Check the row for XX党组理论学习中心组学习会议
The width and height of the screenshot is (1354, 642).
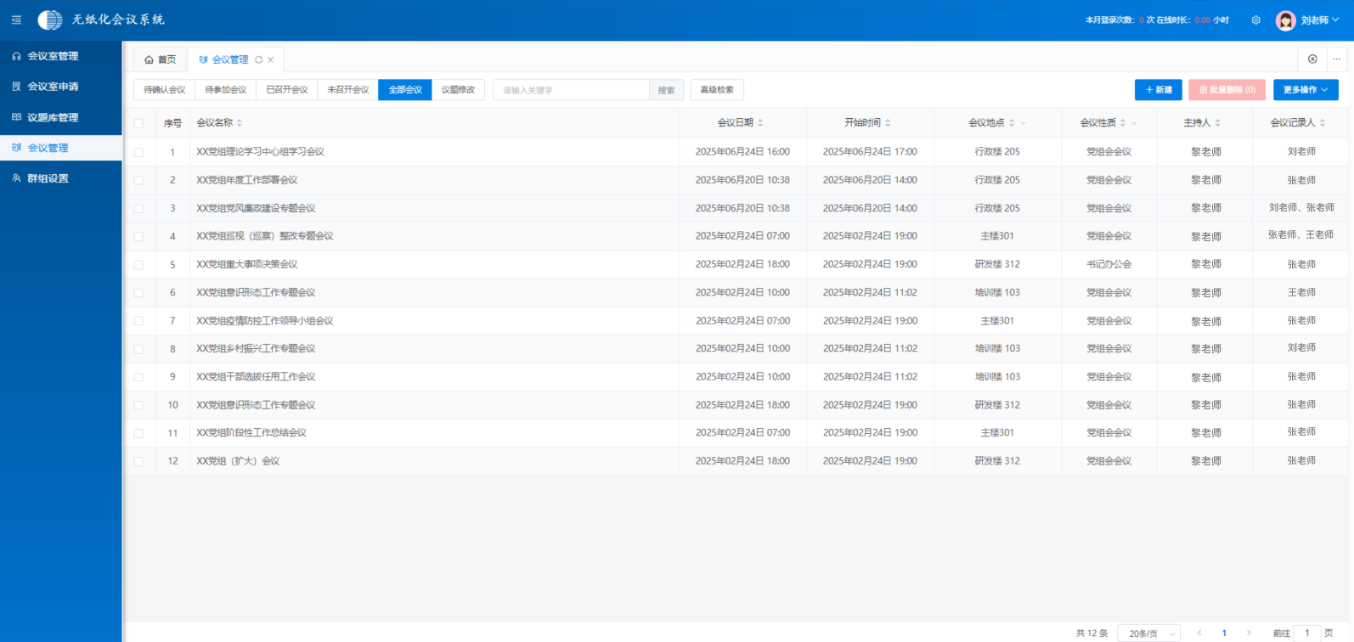(138, 152)
